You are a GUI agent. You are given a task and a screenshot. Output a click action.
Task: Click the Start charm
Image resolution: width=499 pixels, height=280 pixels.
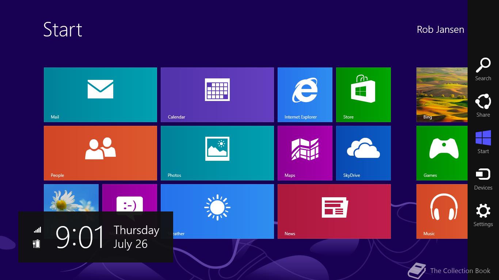483,142
